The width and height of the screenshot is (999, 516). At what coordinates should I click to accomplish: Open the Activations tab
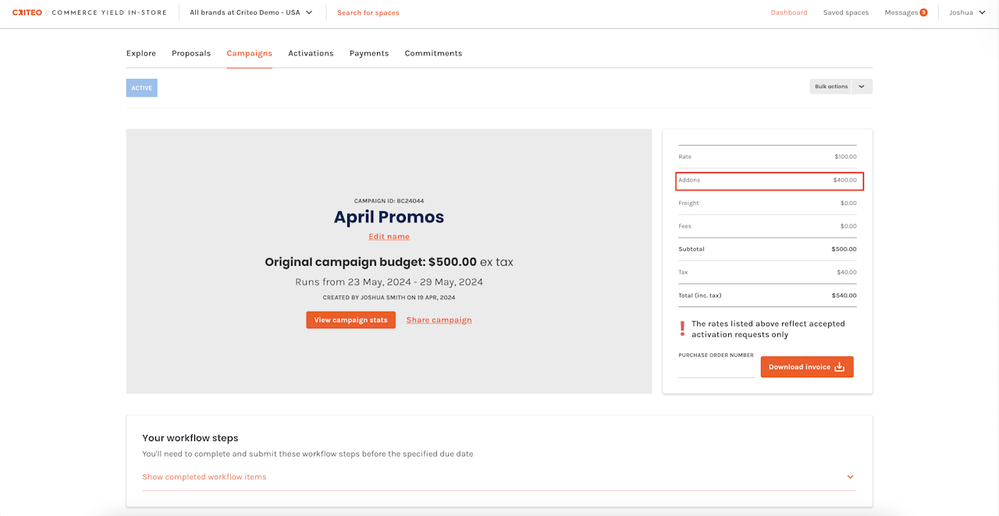311,53
